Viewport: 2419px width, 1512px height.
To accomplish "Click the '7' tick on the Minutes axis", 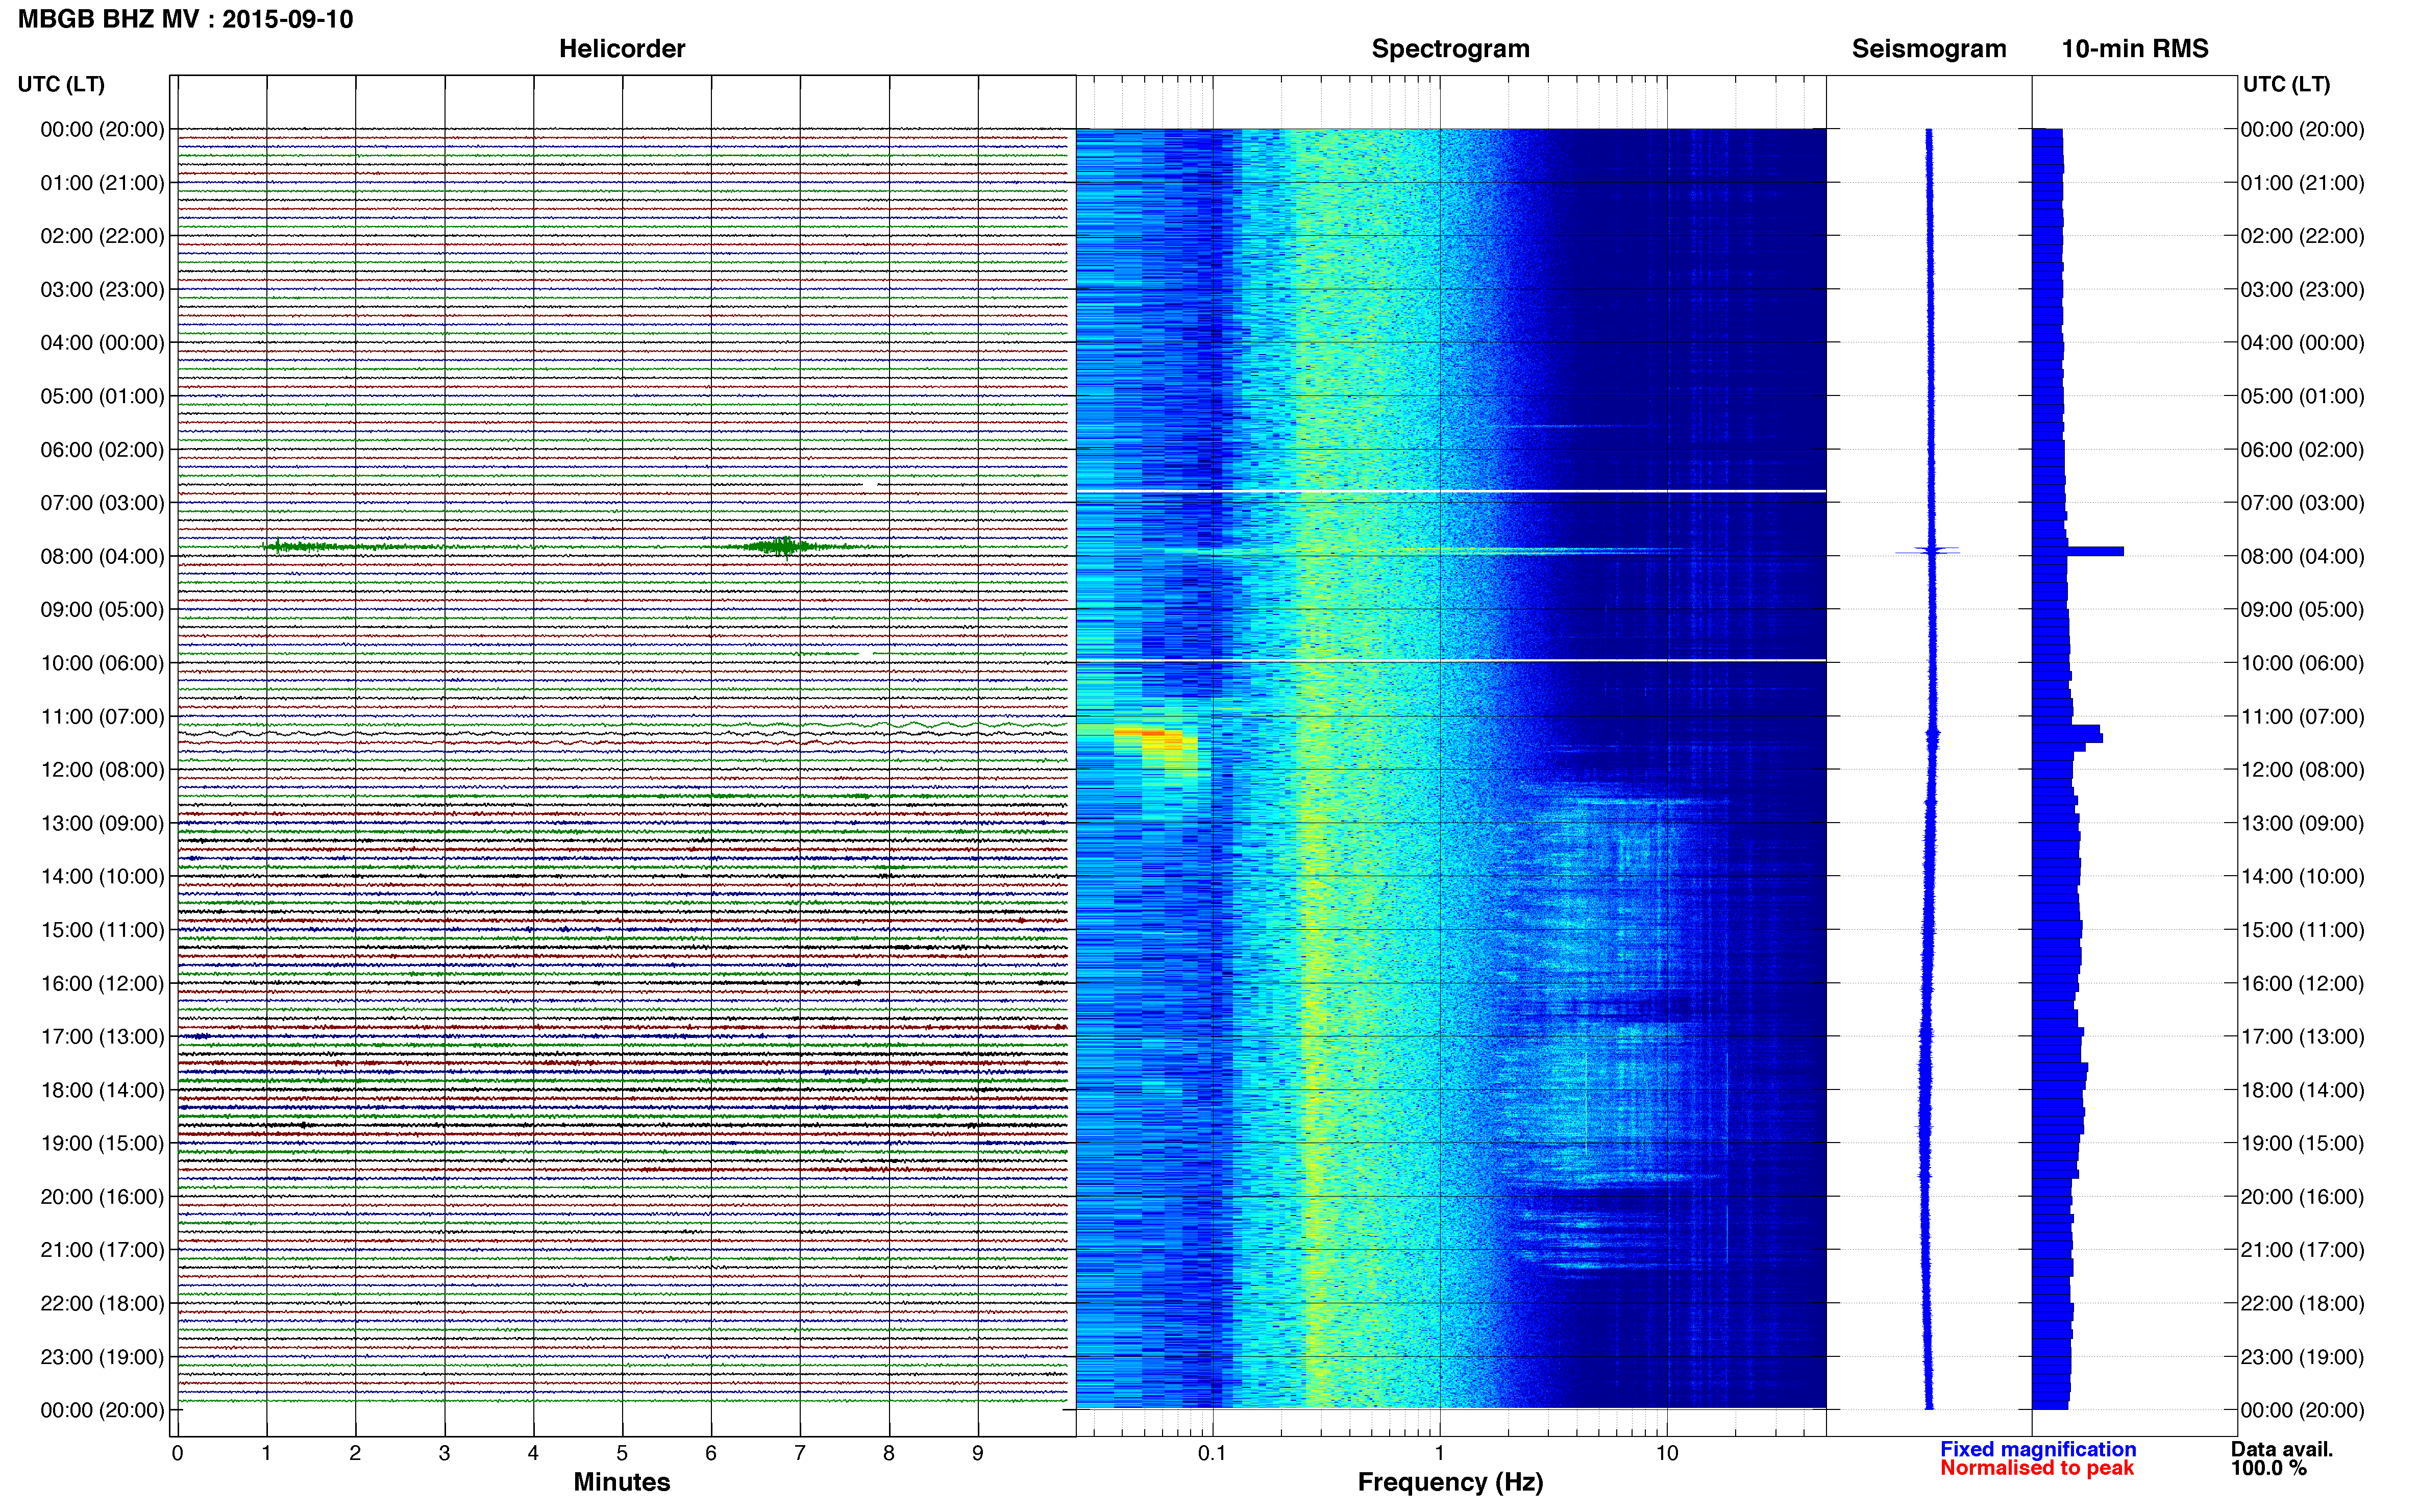I will point(800,1453).
